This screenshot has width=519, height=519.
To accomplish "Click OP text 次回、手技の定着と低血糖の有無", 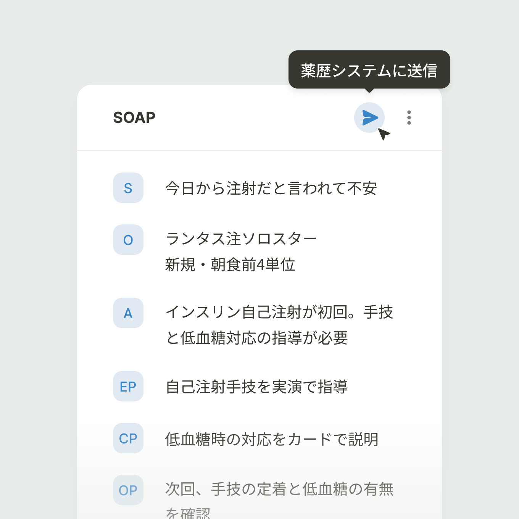I will [279, 489].
